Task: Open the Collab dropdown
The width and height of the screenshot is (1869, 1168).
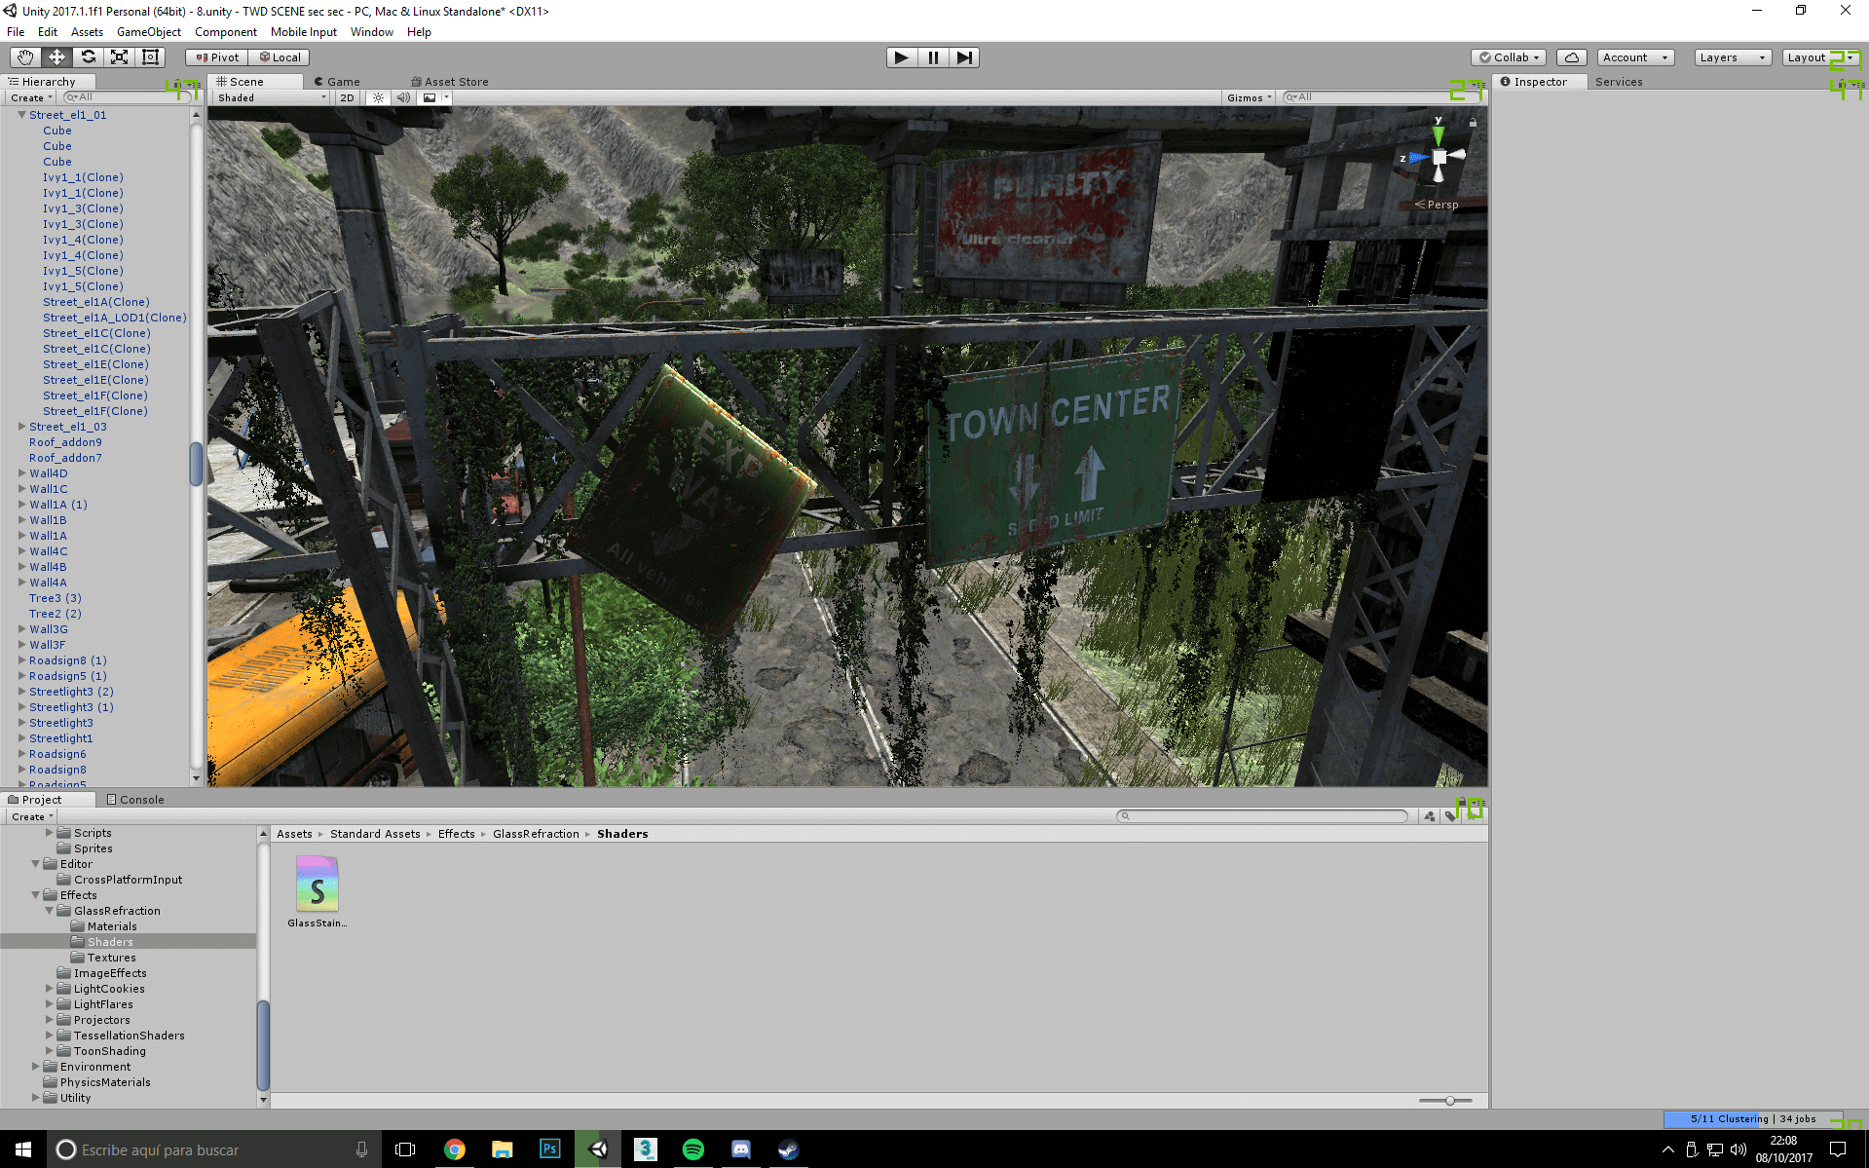Action: [x=1510, y=57]
